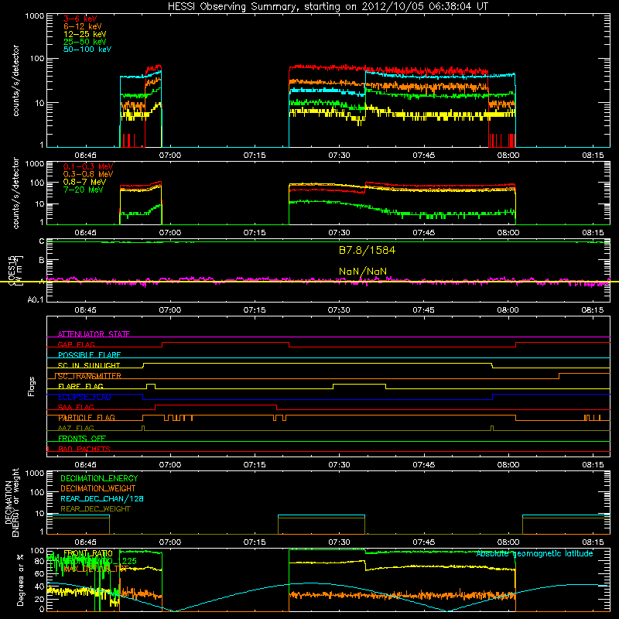Click the BAD_PACKETS flag label
619x619 pixels.
click(84, 449)
